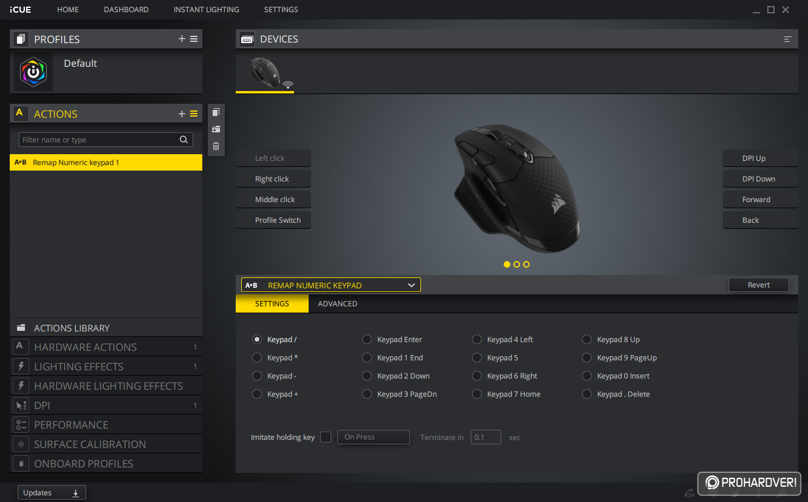Open the Profiles hamburger menu
Image resolution: width=808 pixels, height=502 pixels.
[x=194, y=39]
